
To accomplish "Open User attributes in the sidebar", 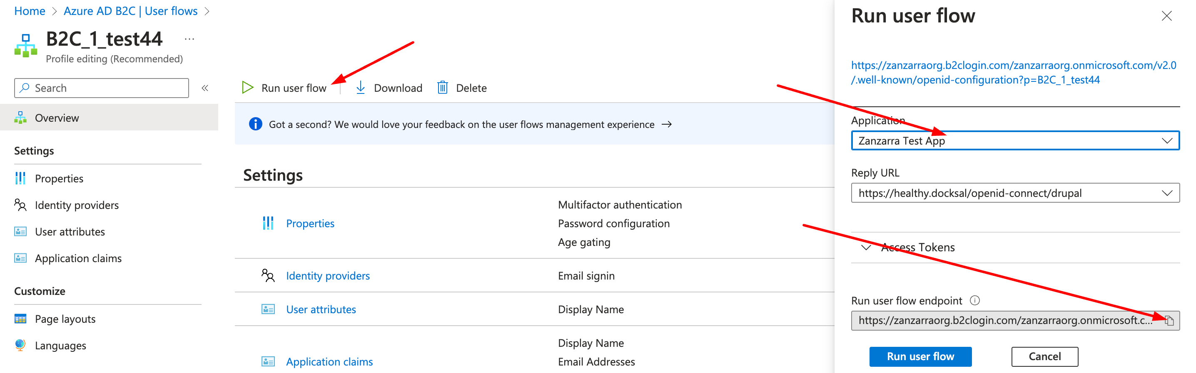I will [x=70, y=232].
